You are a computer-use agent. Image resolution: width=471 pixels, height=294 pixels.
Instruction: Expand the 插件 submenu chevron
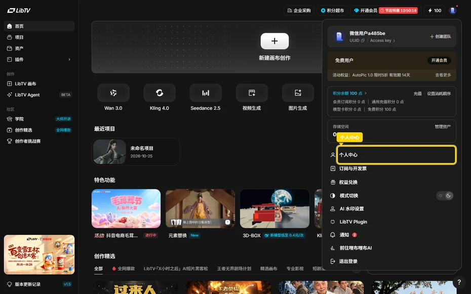point(69,59)
